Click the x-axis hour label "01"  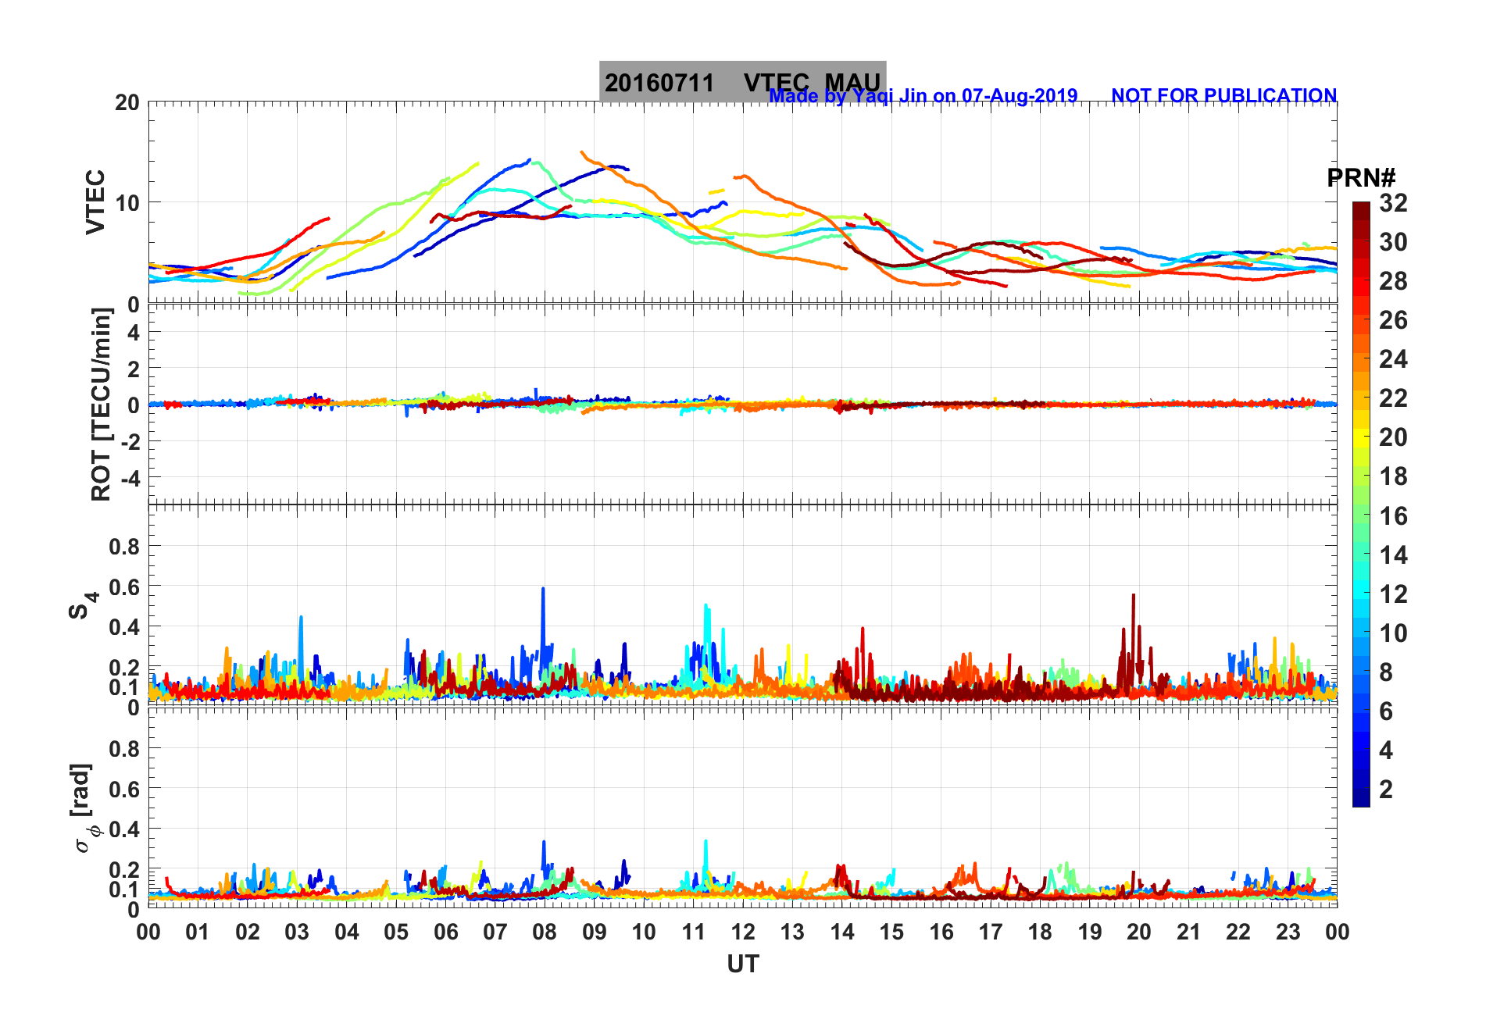coord(198,932)
